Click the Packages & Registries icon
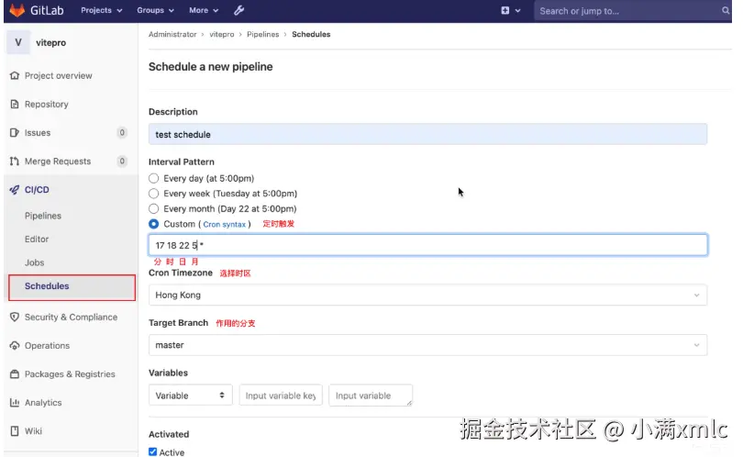 15,374
